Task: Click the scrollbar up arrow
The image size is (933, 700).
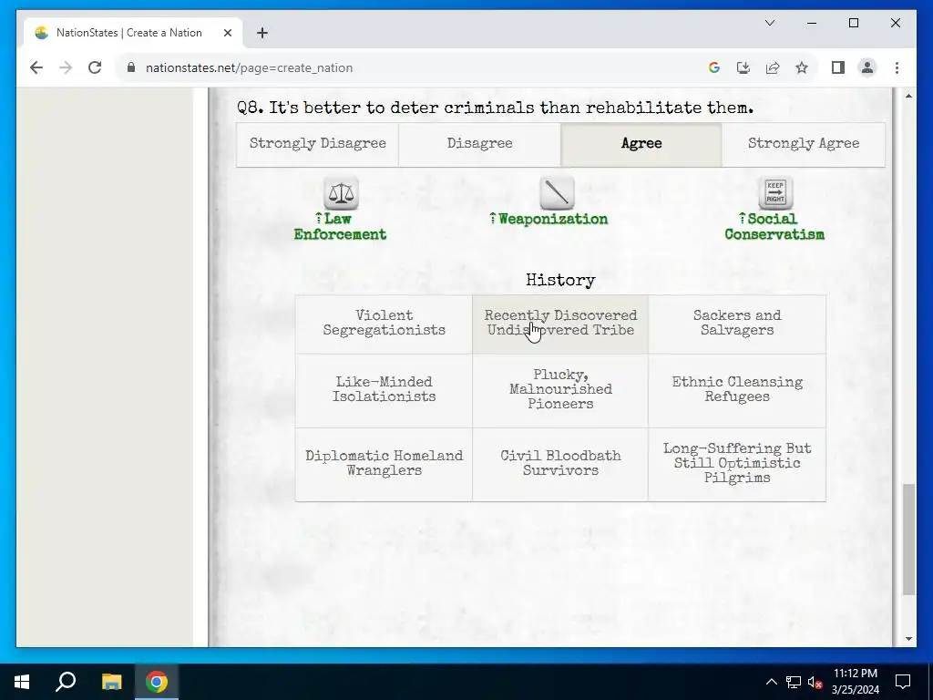Action: (908, 96)
